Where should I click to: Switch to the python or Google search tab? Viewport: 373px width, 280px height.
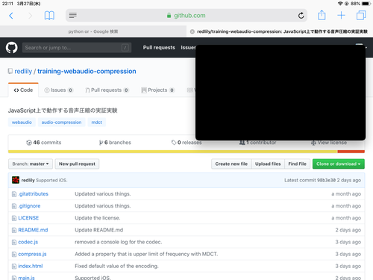coord(93,31)
